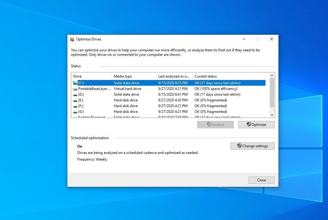Screen dimensions: 328x220
Task: Pick the (F:) drive icon
Action: click(75, 106)
